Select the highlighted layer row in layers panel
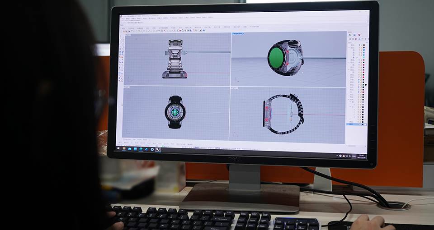The width and height of the screenshot is (434, 230). tap(357, 124)
